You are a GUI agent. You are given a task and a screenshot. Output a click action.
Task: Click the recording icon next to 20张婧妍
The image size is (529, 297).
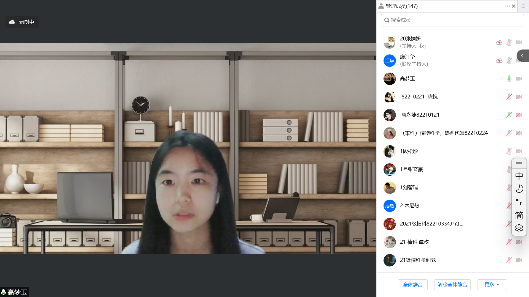tap(499, 42)
